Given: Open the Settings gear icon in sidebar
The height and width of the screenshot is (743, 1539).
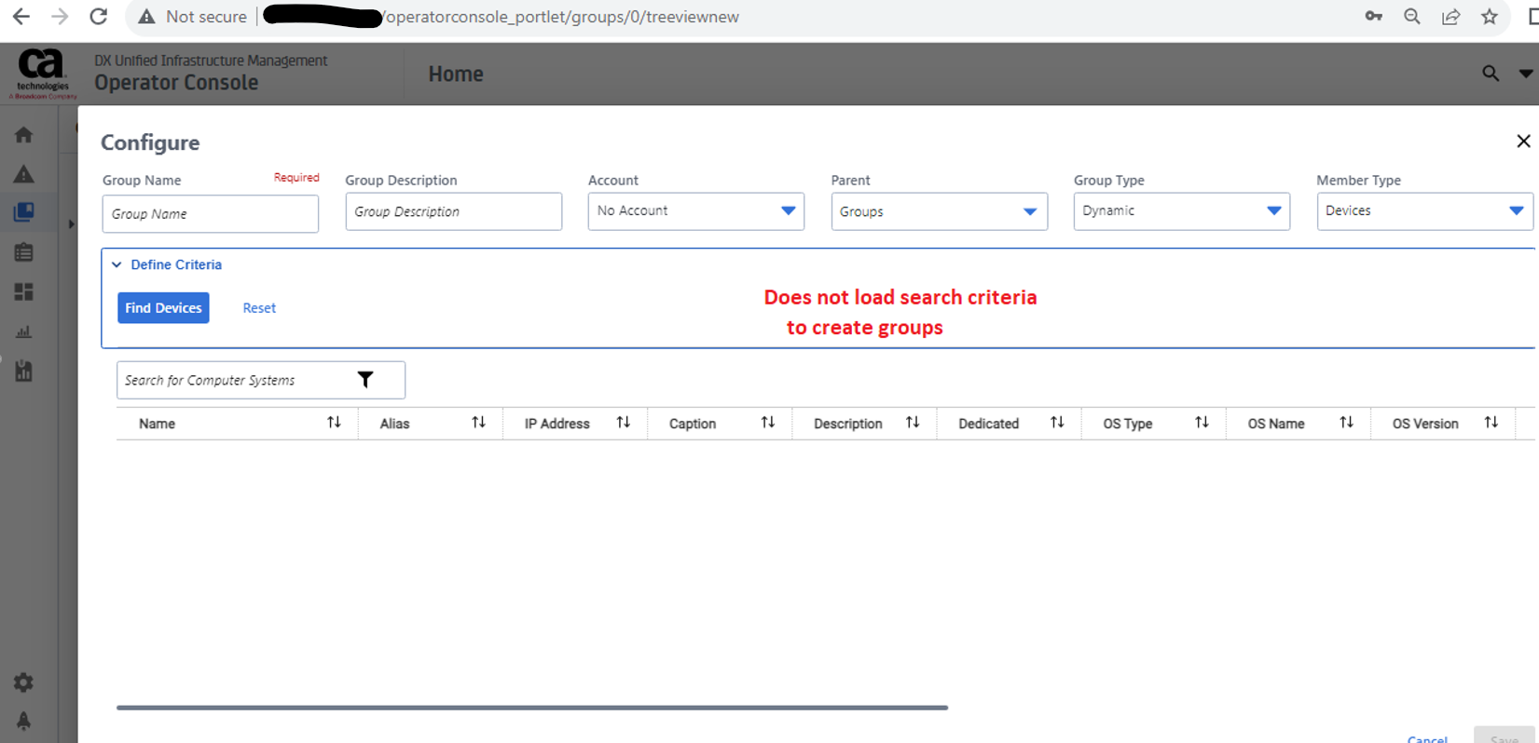Looking at the screenshot, I should click(x=24, y=682).
